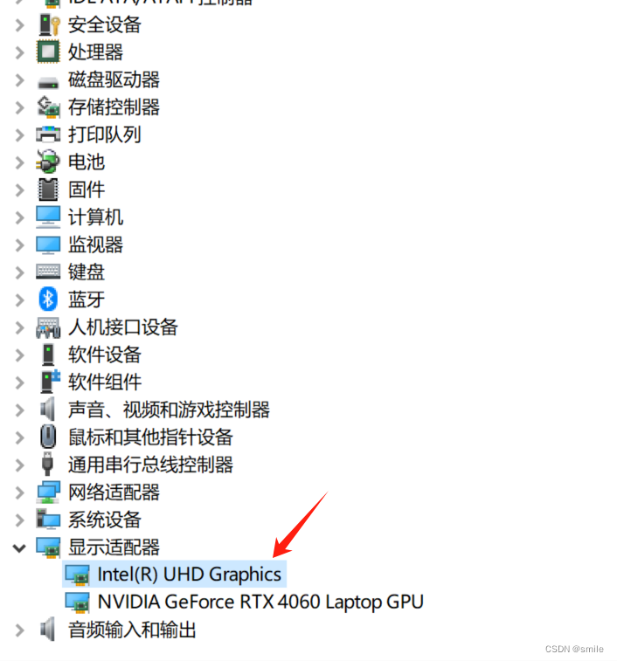617x661 pixels.
Task: Click the 网络适配器 network icon
Action: [48, 492]
